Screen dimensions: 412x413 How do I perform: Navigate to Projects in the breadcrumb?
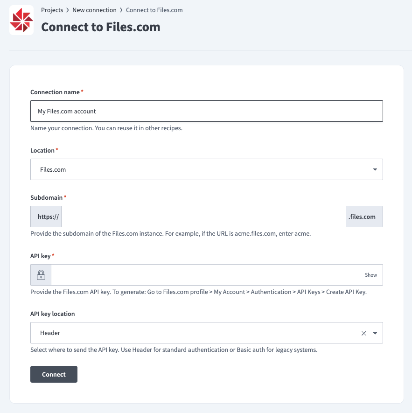tap(52, 10)
